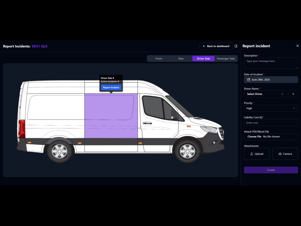
Task: Click the blue Report Incident button
Action: pyautogui.click(x=111, y=87)
